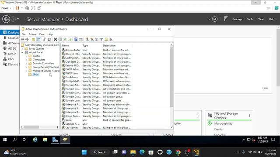Open Server Manager's Manage menu
The image size is (280, 157).
click(x=238, y=19)
